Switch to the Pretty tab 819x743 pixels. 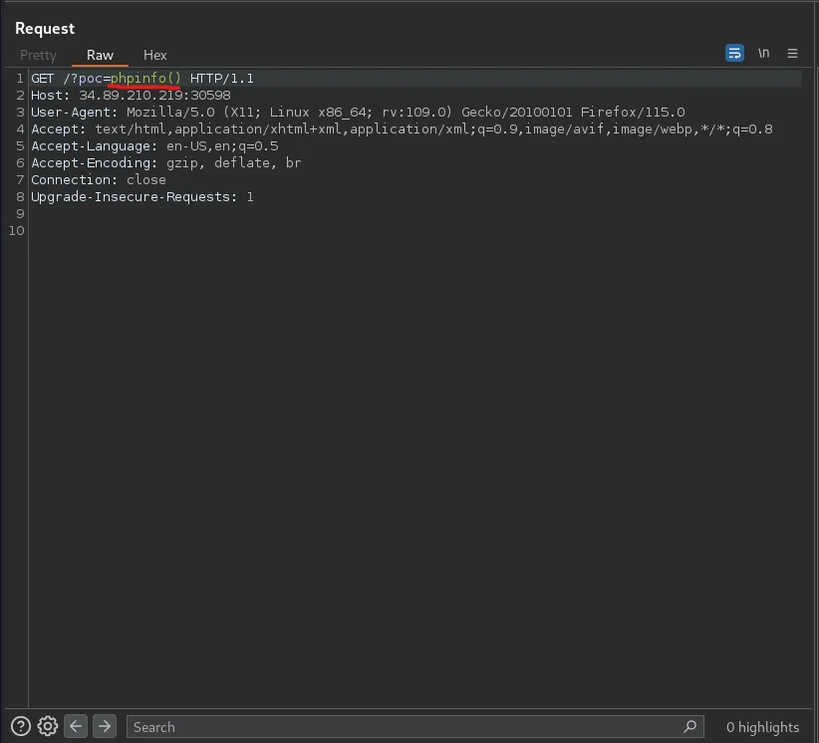(x=38, y=55)
